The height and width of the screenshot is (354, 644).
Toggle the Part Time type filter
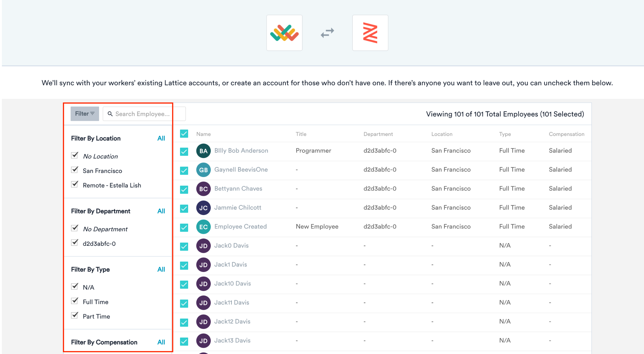74,316
